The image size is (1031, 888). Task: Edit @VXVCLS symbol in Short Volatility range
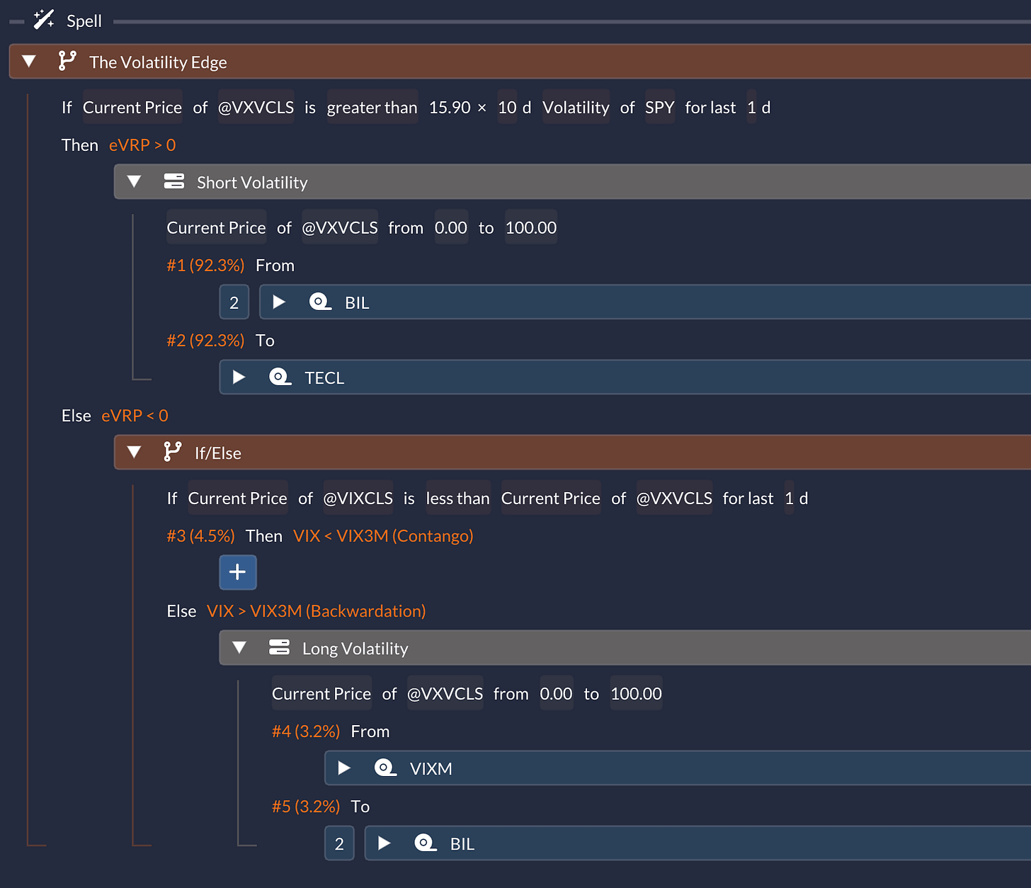[340, 227]
